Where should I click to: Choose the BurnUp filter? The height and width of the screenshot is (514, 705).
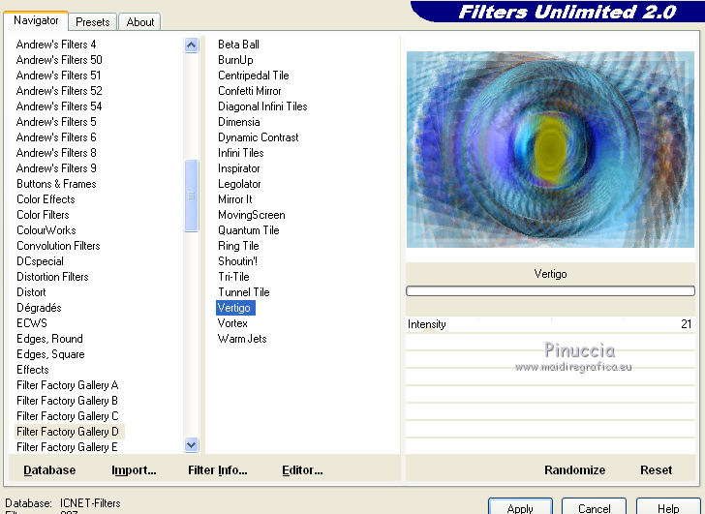point(235,60)
